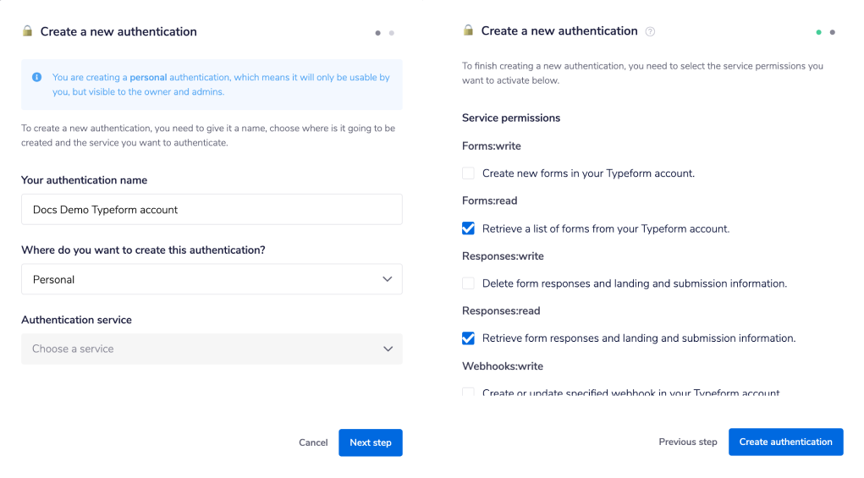
Task: Click the green step indicator dot
Action: pyautogui.click(x=818, y=32)
